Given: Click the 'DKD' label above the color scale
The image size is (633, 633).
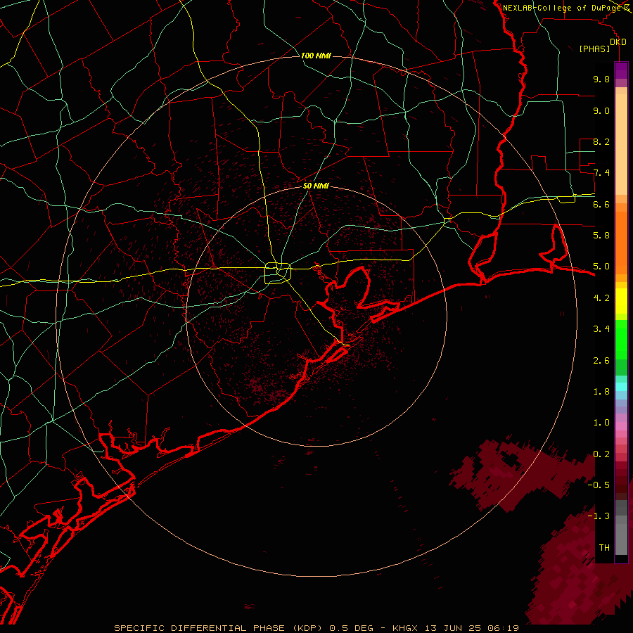Looking at the screenshot, I should pyautogui.click(x=618, y=42).
